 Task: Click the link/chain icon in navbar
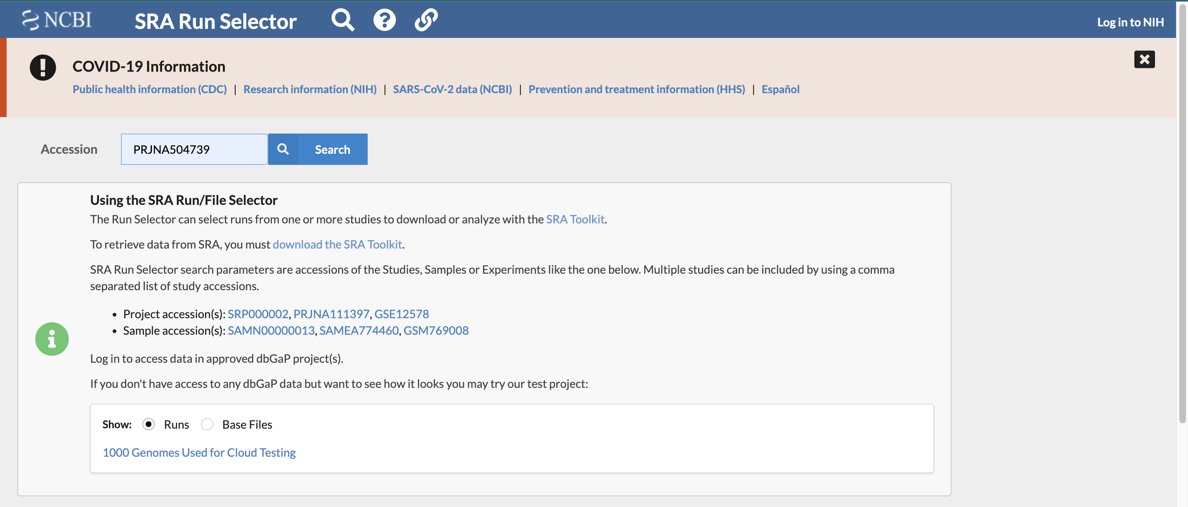(426, 19)
